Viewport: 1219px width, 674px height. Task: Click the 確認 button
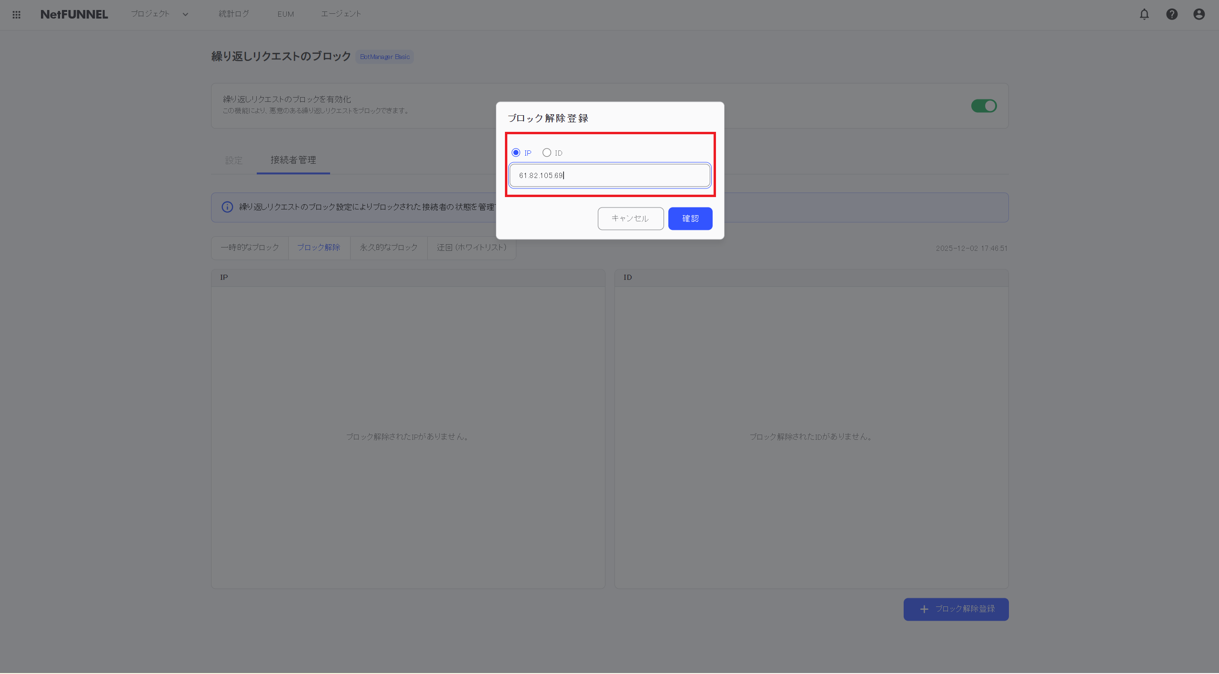[x=690, y=218]
